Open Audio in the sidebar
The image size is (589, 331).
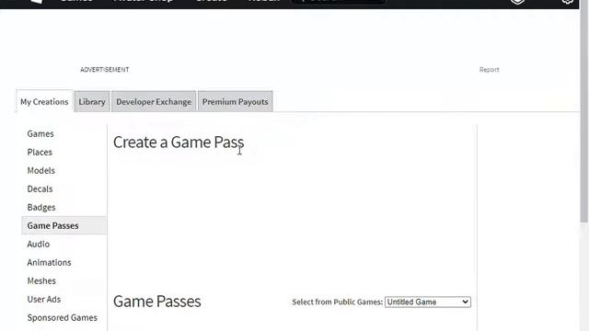(x=39, y=244)
